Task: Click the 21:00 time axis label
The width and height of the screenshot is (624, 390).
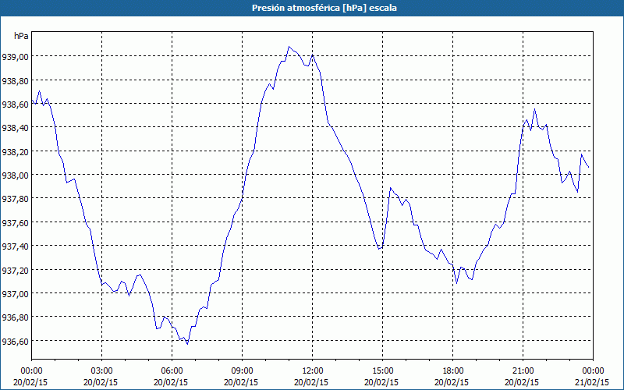Action: pos(523,371)
